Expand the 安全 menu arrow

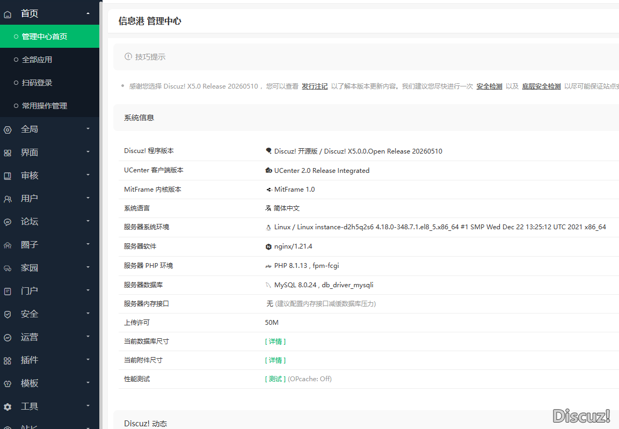[x=88, y=314]
